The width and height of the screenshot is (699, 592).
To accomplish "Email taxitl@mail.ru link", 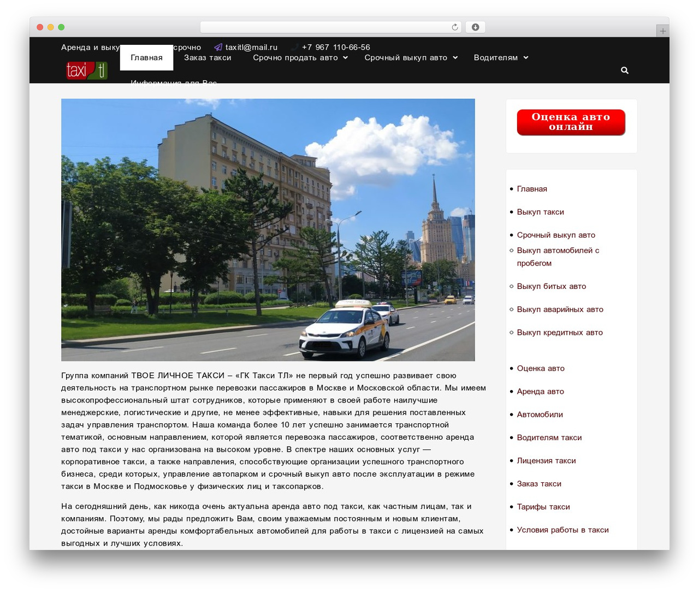I will tap(251, 48).
